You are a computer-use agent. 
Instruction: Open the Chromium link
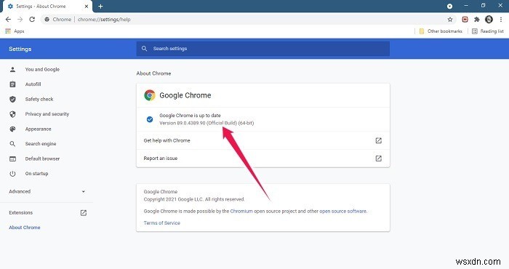(241, 212)
